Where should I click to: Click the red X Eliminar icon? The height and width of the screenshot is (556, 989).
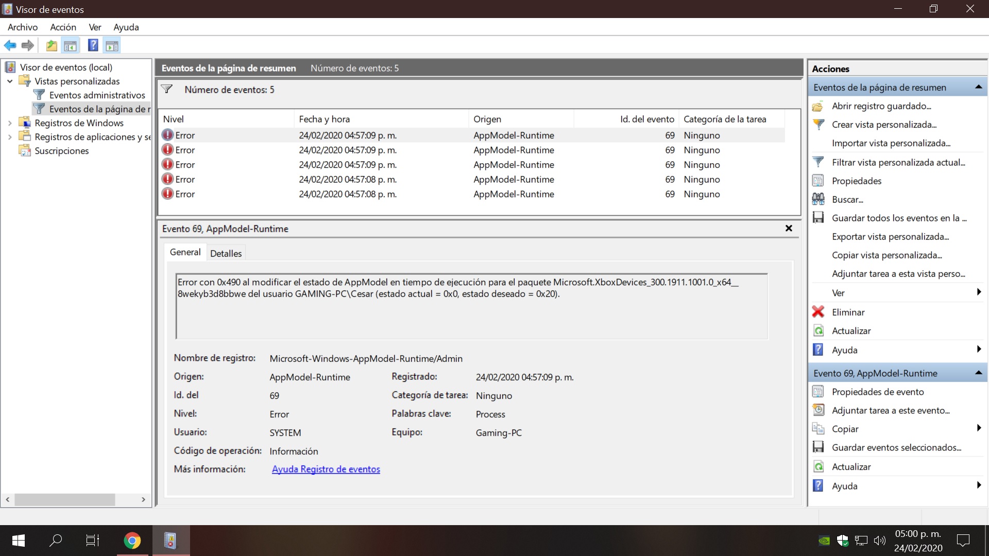(x=818, y=312)
